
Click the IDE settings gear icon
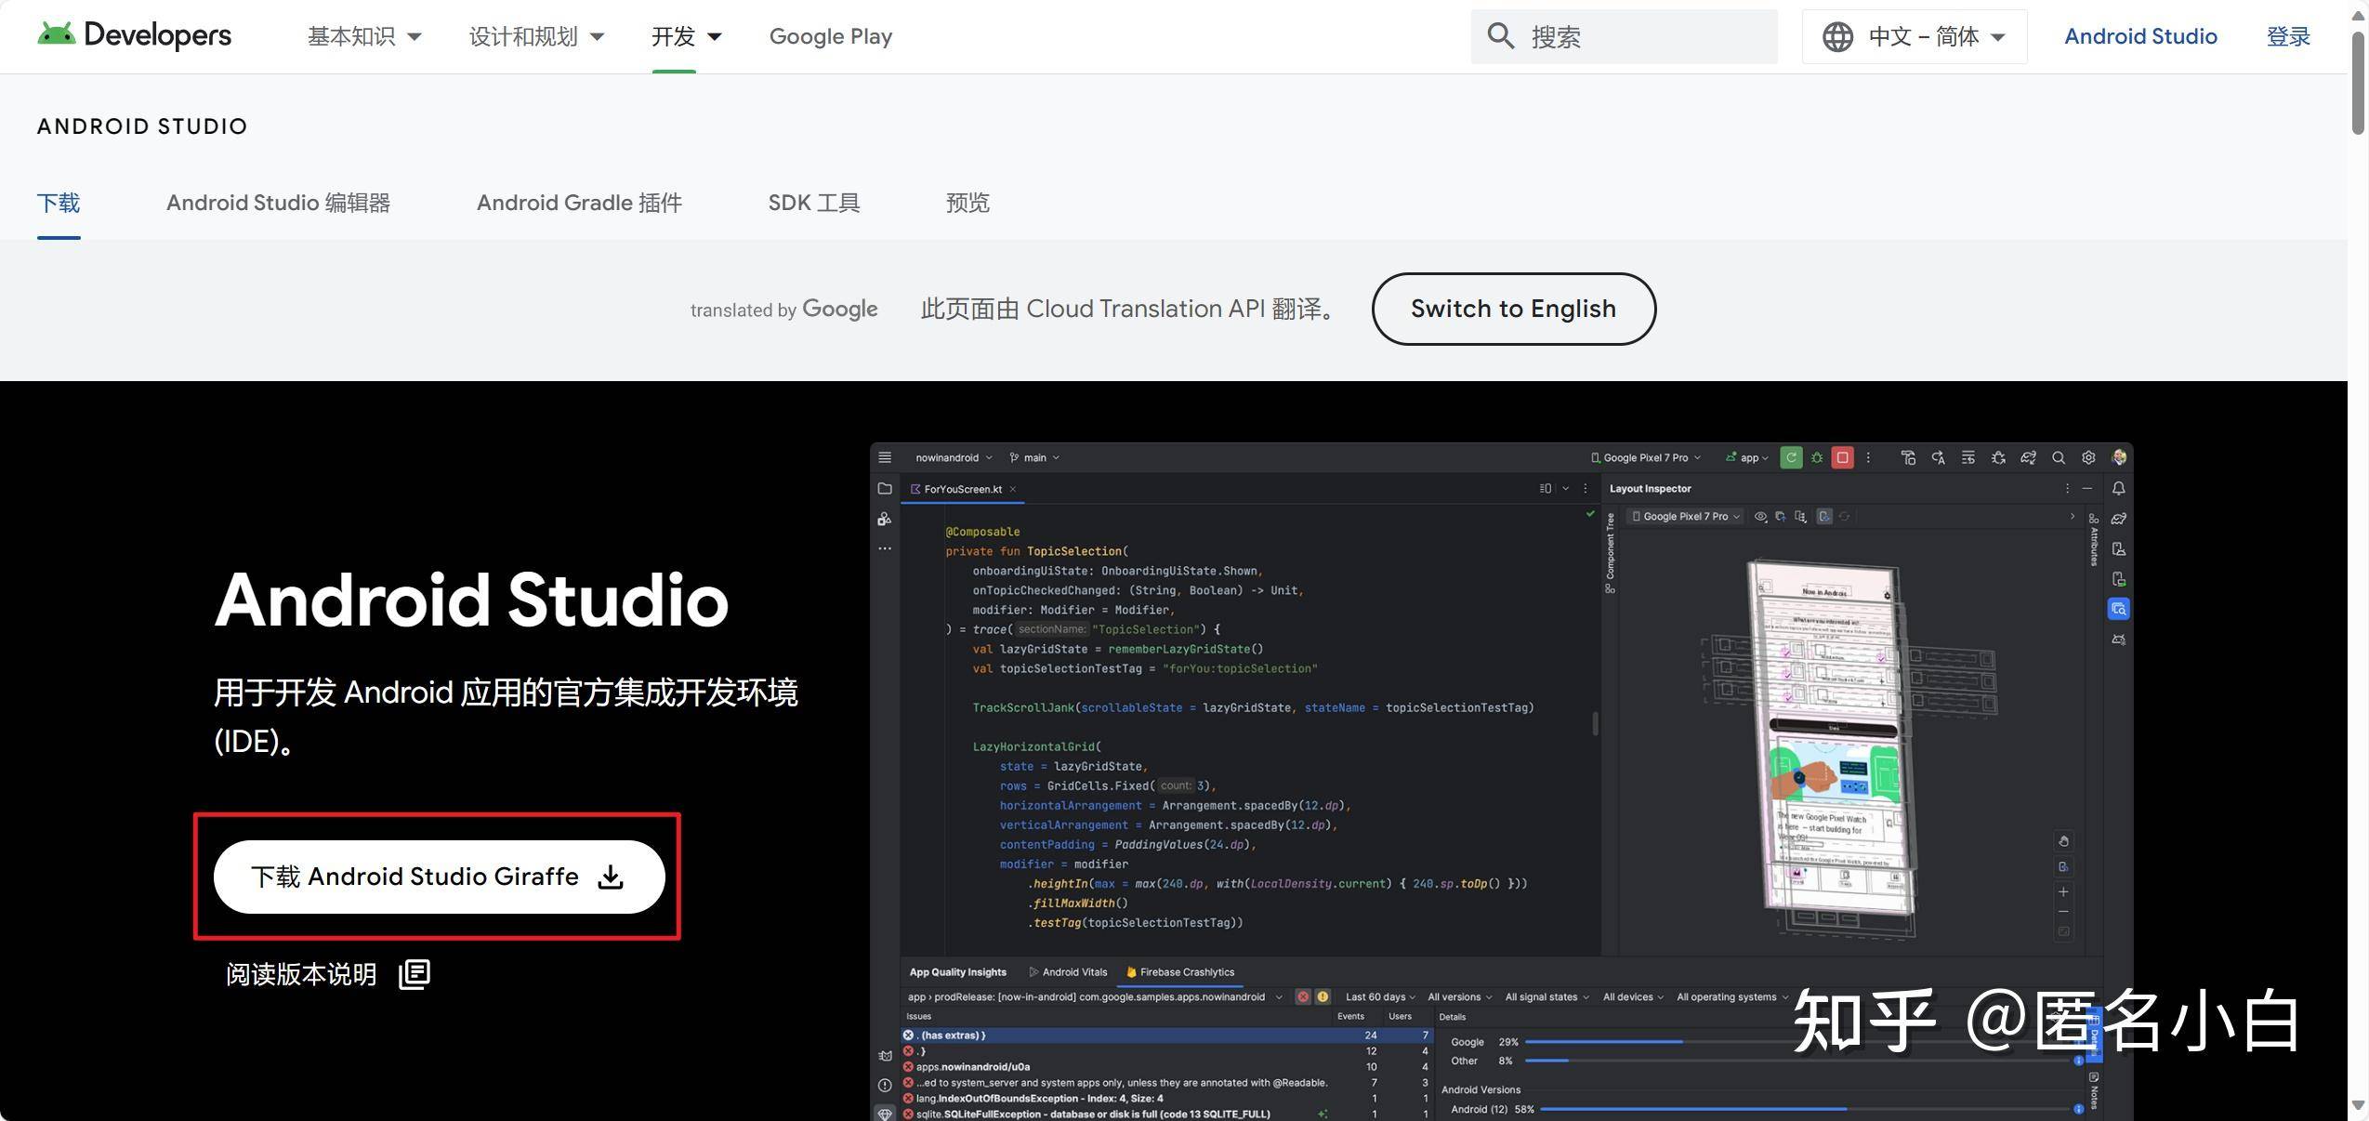(x=2088, y=457)
